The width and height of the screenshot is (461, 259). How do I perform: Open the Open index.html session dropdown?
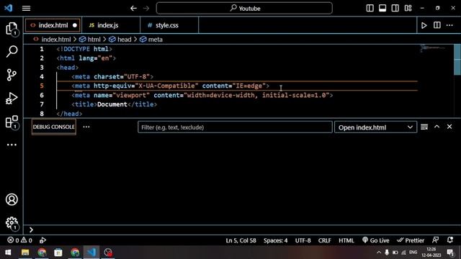(x=375, y=127)
